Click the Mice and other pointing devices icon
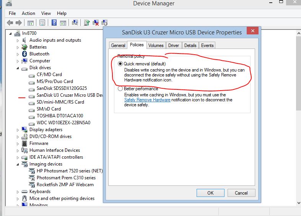The width and height of the screenshot is (301, 216). pos(24,198)
